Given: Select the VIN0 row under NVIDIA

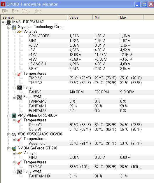Looking at the screenshot, I should [91, 158].
